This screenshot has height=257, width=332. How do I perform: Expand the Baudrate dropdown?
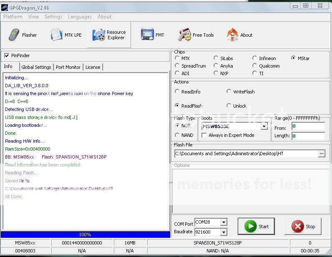pyautogui.click(x=224, y=232)
